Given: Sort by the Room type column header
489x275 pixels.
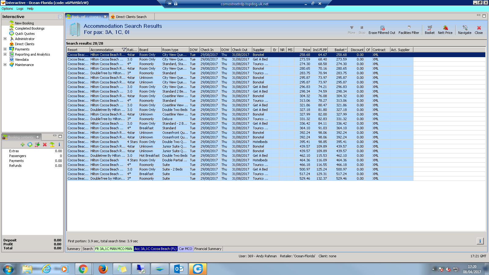Looking at the screenshot, I should (175, 50).
